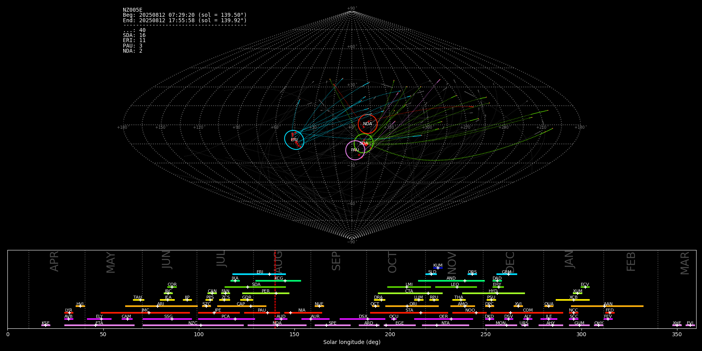Viewport: 702px width, 351px height.
Task: Select the DSX shower bar label
Action: click(363, 317)
